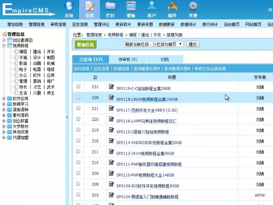This screenshot has height=205, width=273.
Task: Click edit icon for SP0113-JAVA row
Action: pos(111,151)
